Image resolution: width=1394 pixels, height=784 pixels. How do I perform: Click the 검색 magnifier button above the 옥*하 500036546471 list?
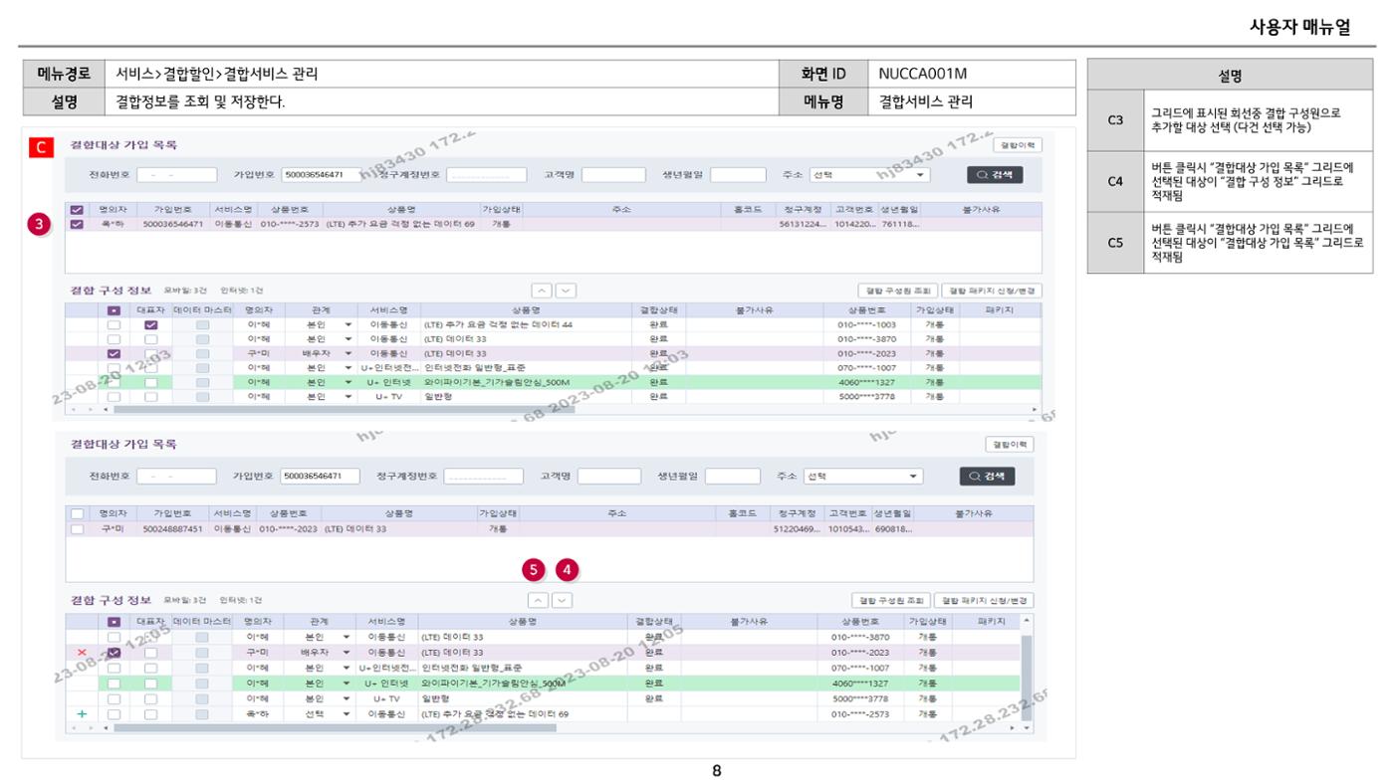(x=995, y=175)
